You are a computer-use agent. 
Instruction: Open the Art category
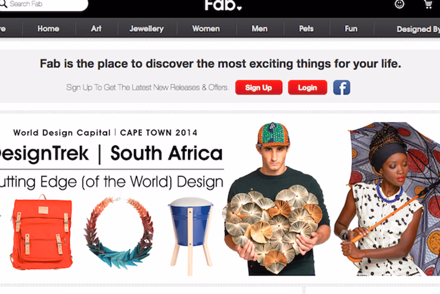click(96, 29)
